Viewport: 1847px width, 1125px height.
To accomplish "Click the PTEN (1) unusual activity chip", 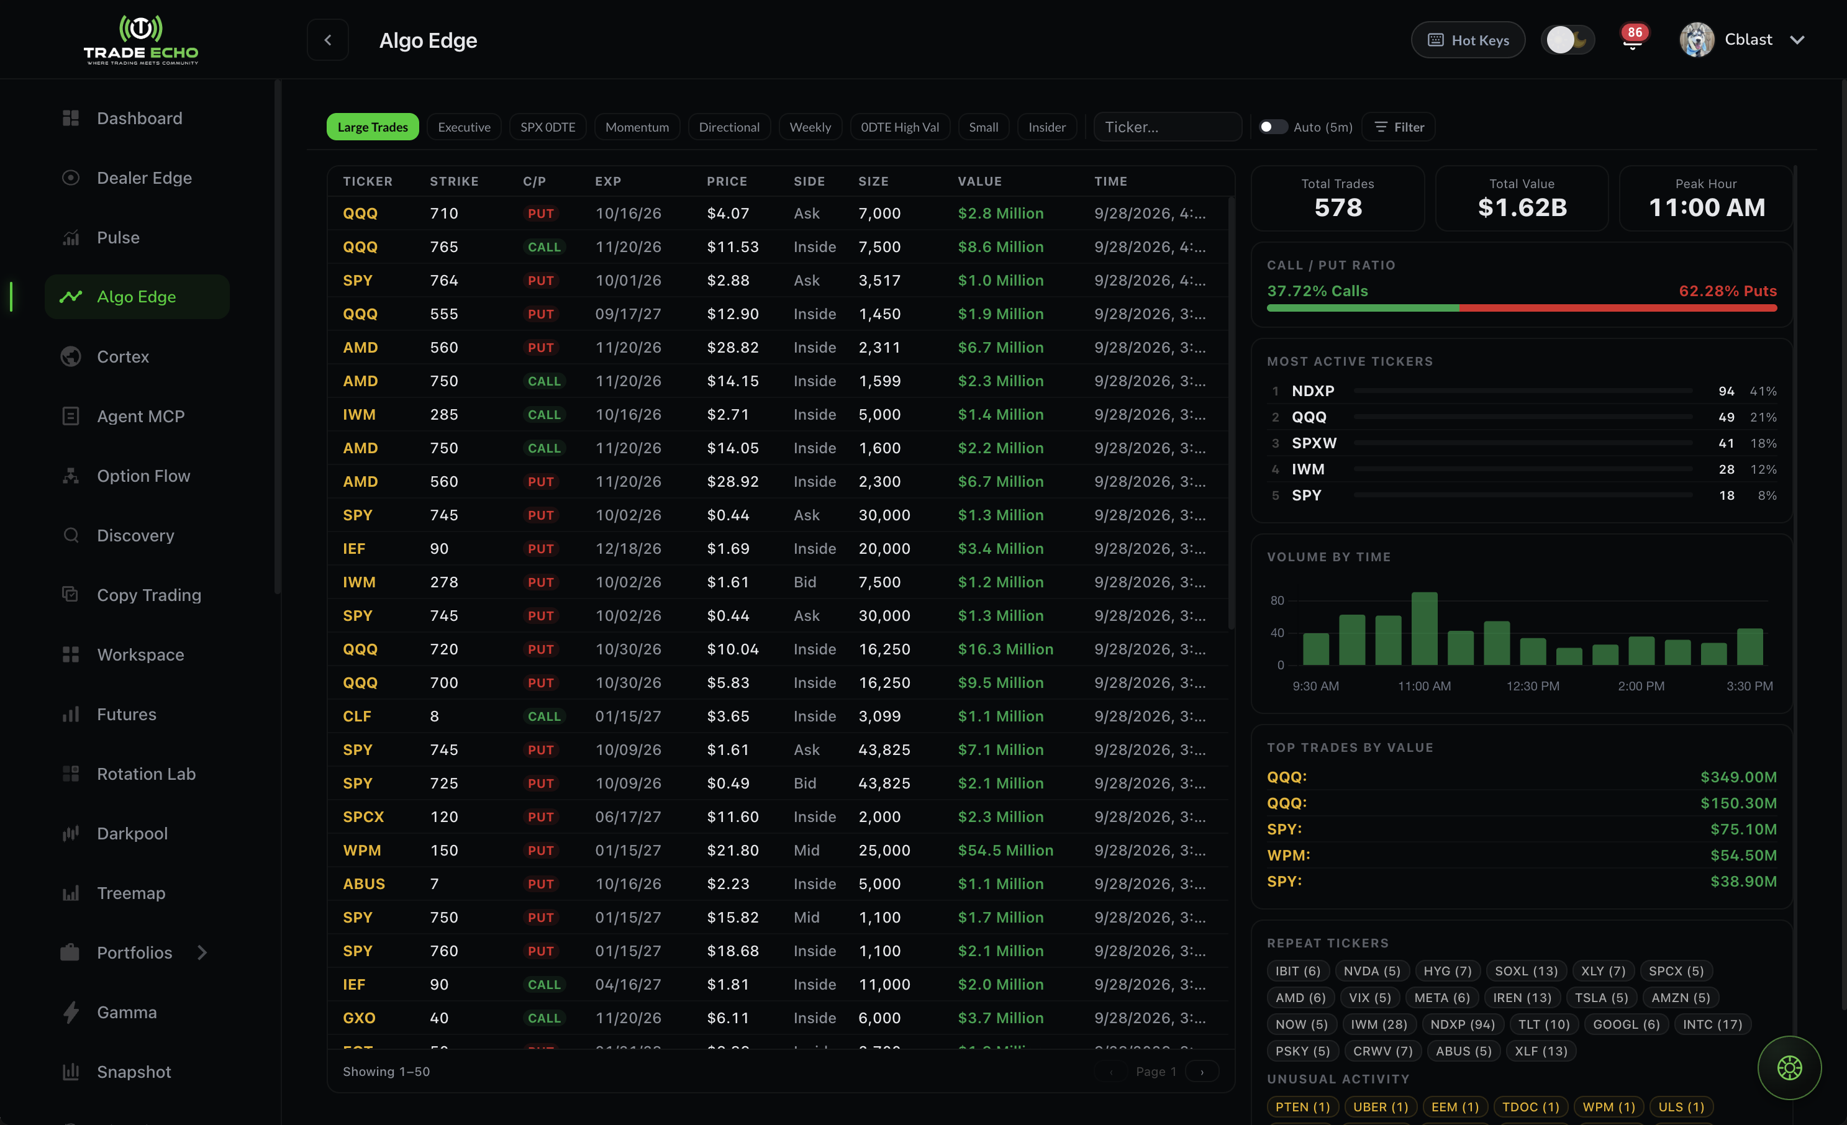I will (1303, 1107).
